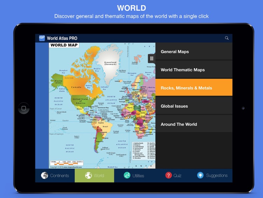Click the WORLD MAP title label
Screen dimensions: 263x198
[64, 45]
